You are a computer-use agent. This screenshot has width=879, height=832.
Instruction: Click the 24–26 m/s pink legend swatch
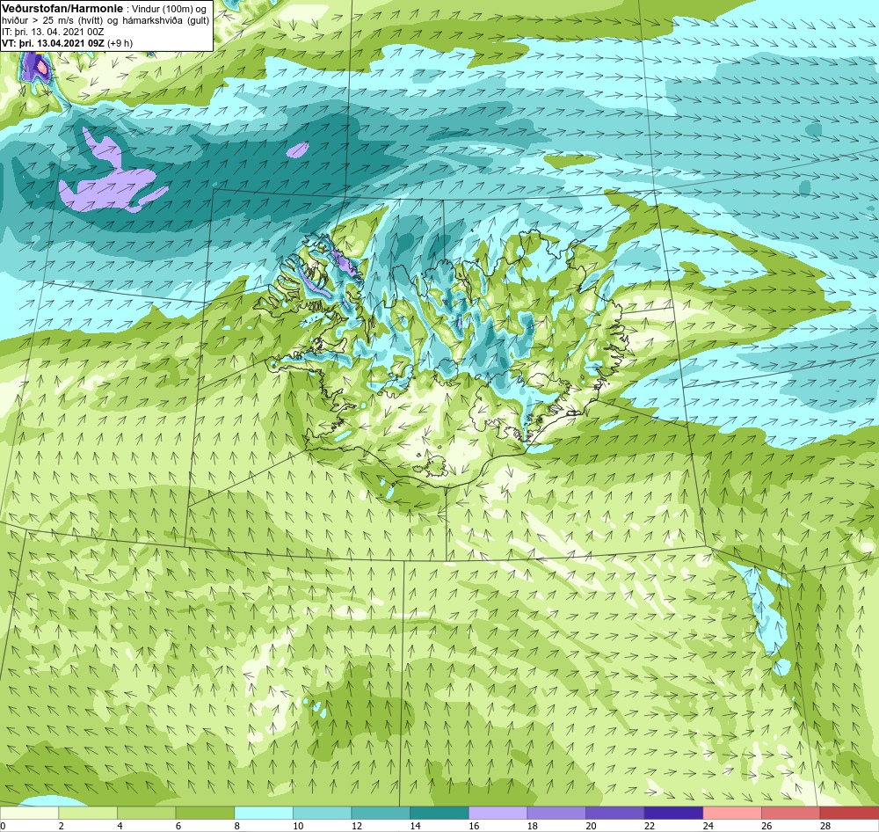tap(732, 813)
